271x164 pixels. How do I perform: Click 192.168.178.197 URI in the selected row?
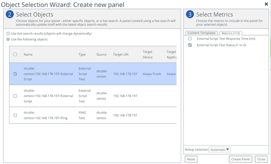pos(125,74)
